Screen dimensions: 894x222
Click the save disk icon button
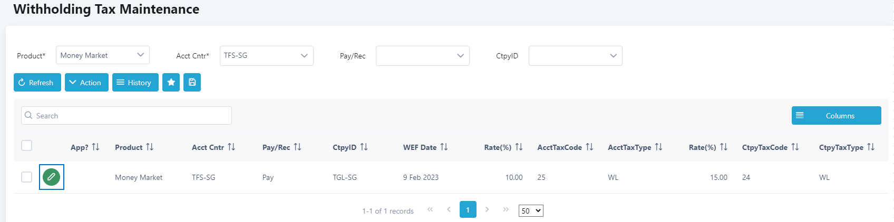click(192, 82)
